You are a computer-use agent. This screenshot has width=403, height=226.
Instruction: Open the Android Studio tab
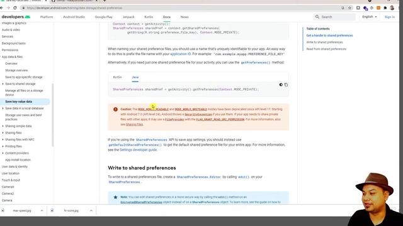point(74,17)
